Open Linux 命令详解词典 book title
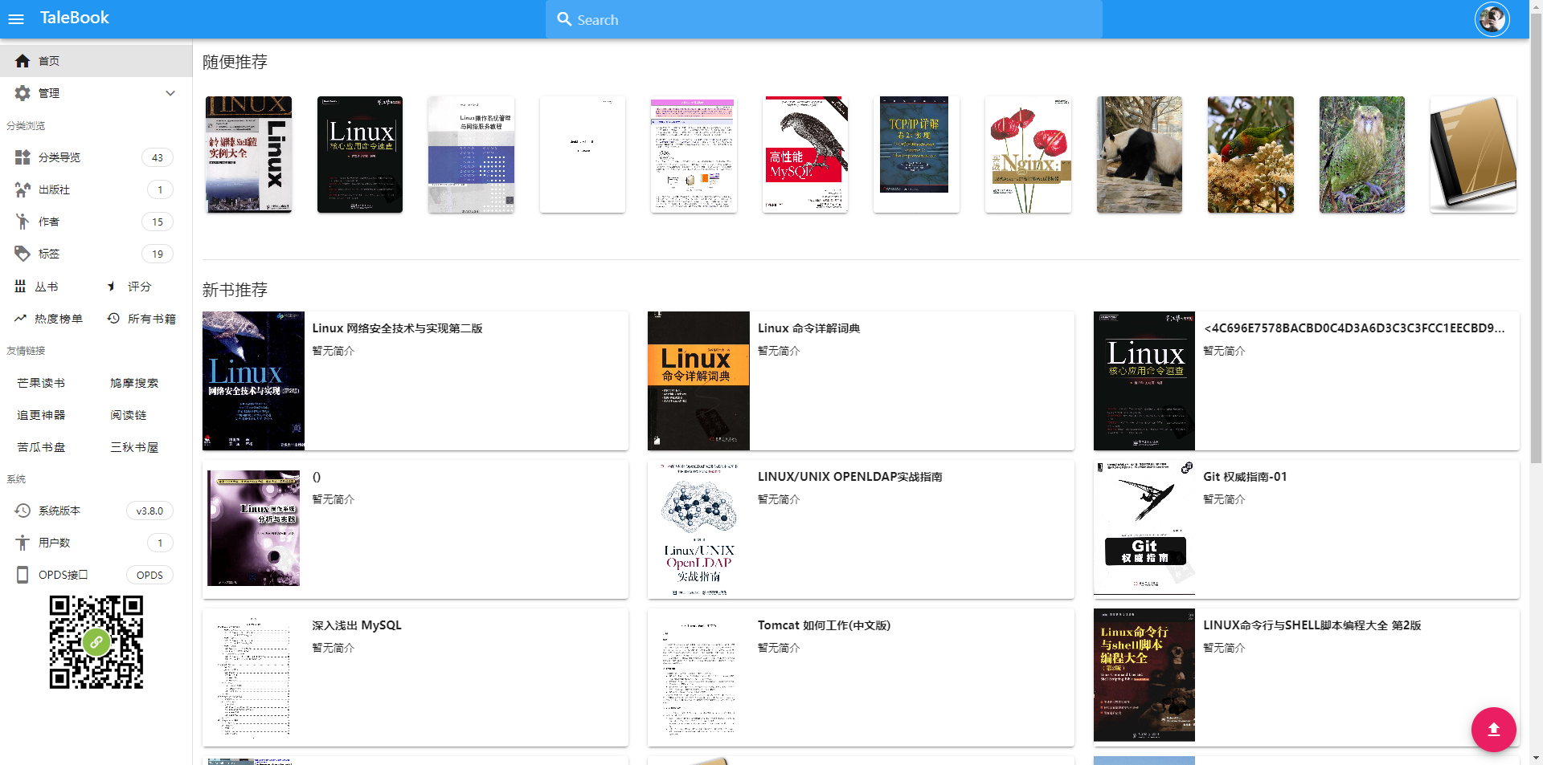Viewport: 1543px width, 765px height. pos(808,328)
